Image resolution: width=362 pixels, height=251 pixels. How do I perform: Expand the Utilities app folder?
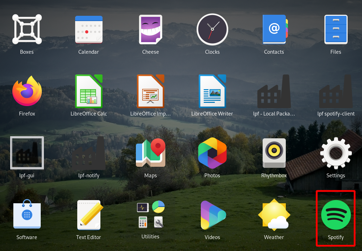[151, 214]
